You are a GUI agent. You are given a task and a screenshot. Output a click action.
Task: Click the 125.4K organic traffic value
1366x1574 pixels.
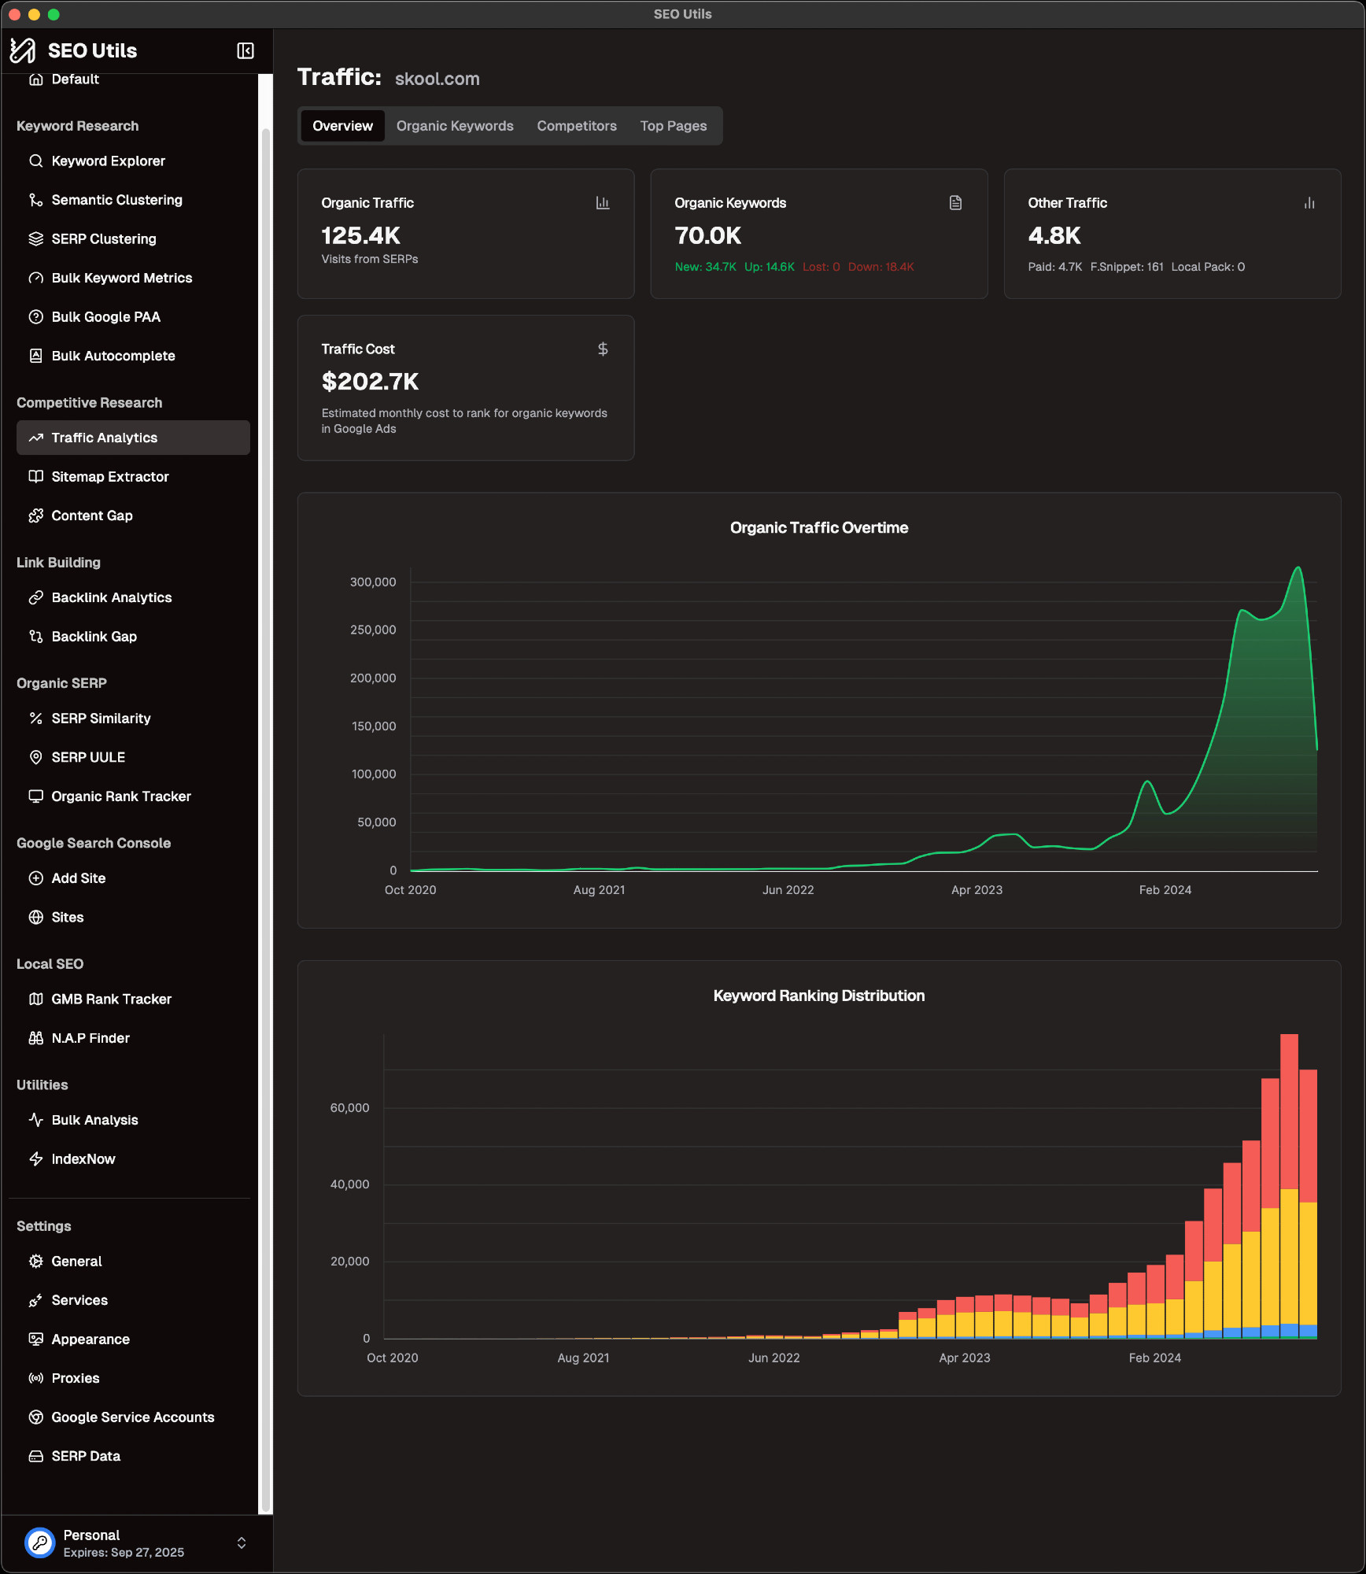pyautogui.click(x=361, y=235)
